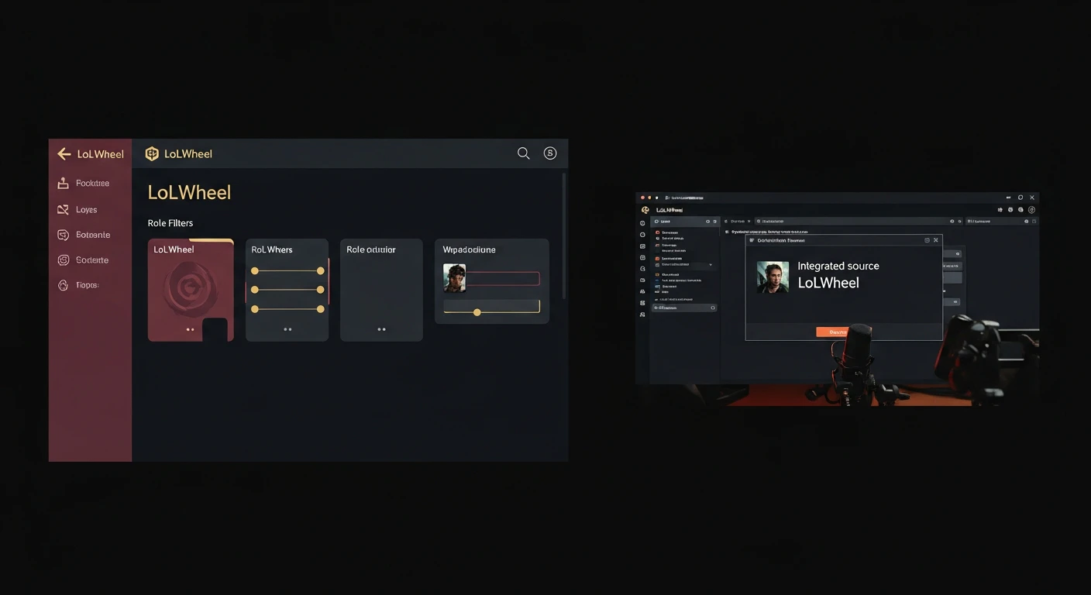
Task: Open search with the magnifier icon
Action: coord(524,153)
